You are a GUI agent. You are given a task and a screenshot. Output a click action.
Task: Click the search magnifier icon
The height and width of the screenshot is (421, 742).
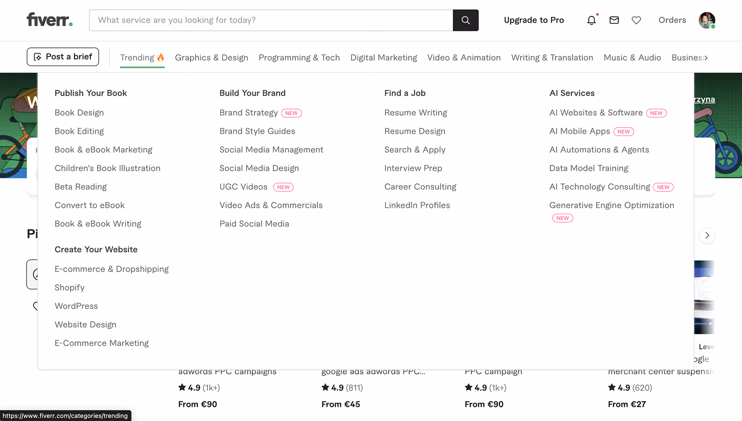coord(465,20)
